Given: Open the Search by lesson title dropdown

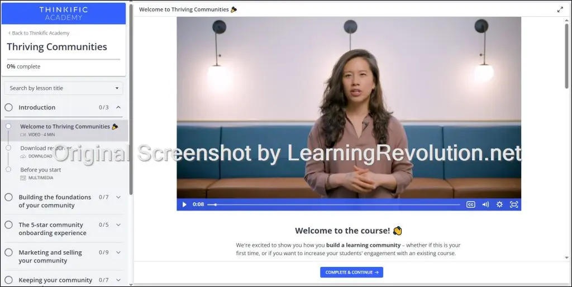Looking at the screenshot, I should point(64,88).
